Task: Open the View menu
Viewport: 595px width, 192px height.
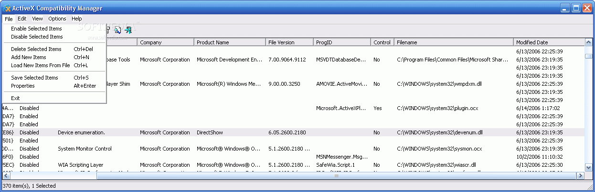Action: pyautogui.click(x=37, y=19)
